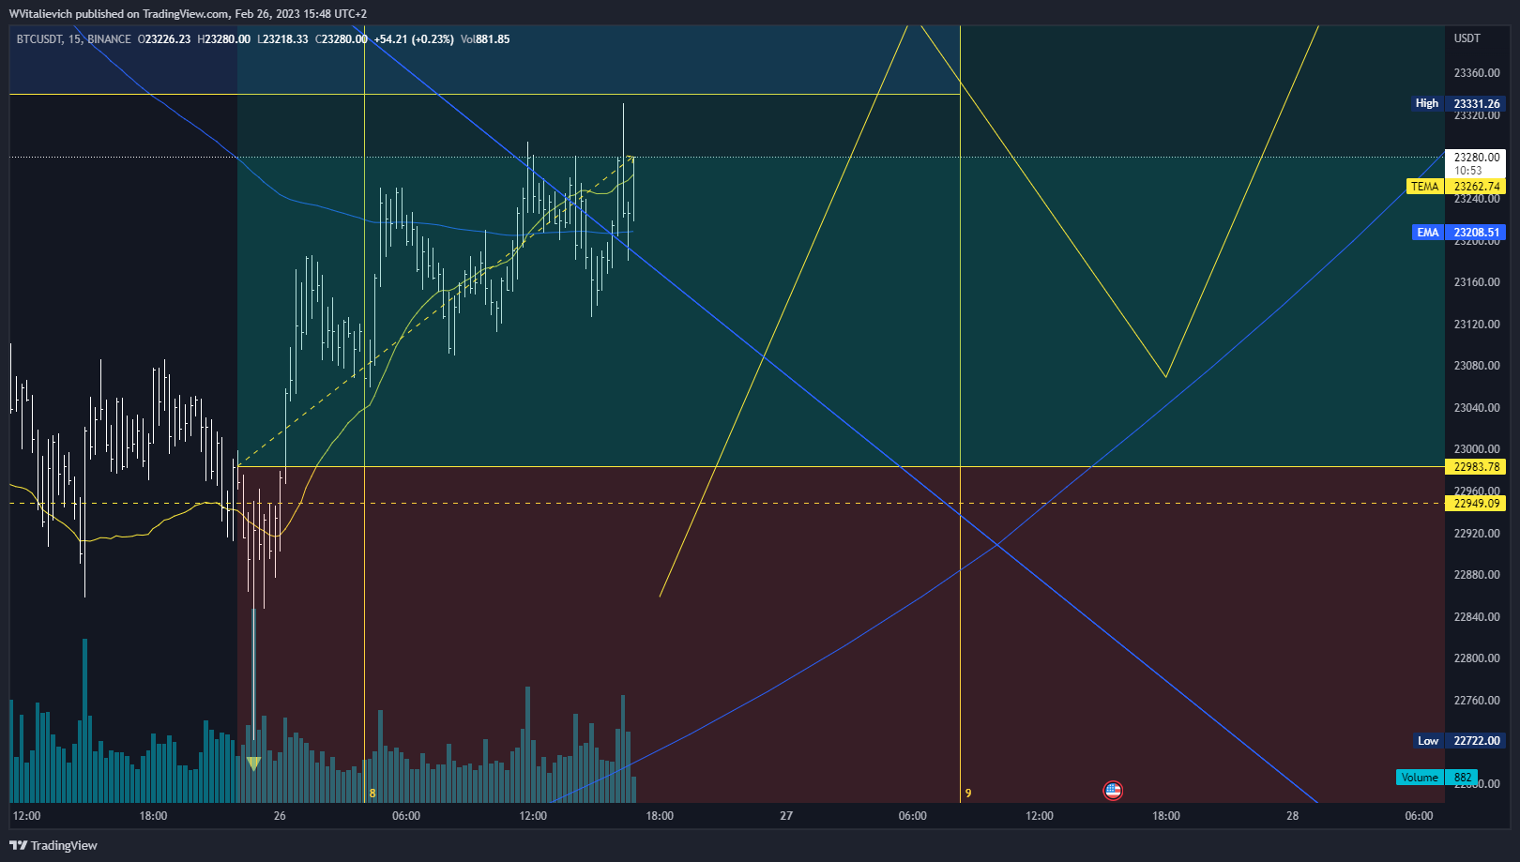Click the BTCUSDT symbol label
1520x862 pixels.
click(x=39, y=39)
